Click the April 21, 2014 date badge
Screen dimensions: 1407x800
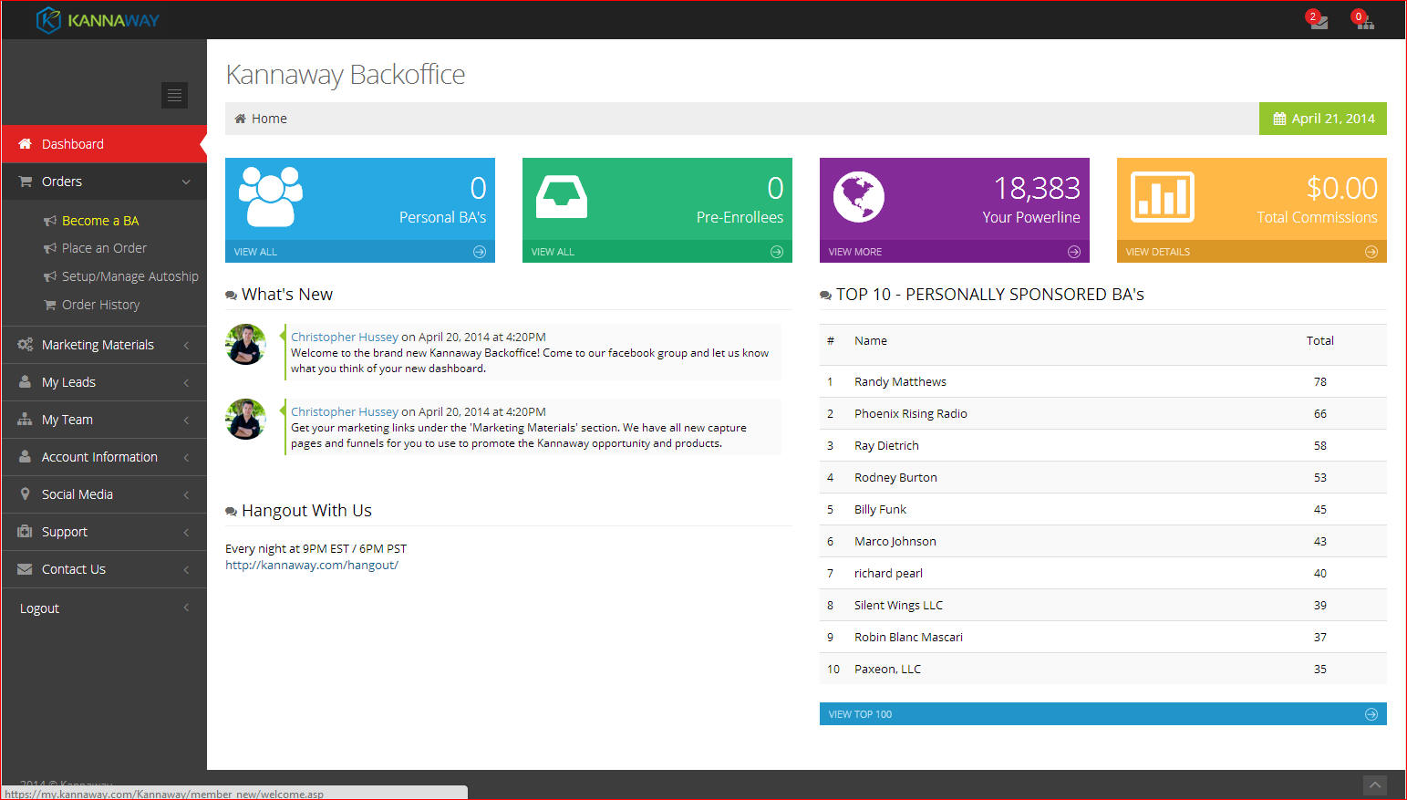click(1322, 119)
